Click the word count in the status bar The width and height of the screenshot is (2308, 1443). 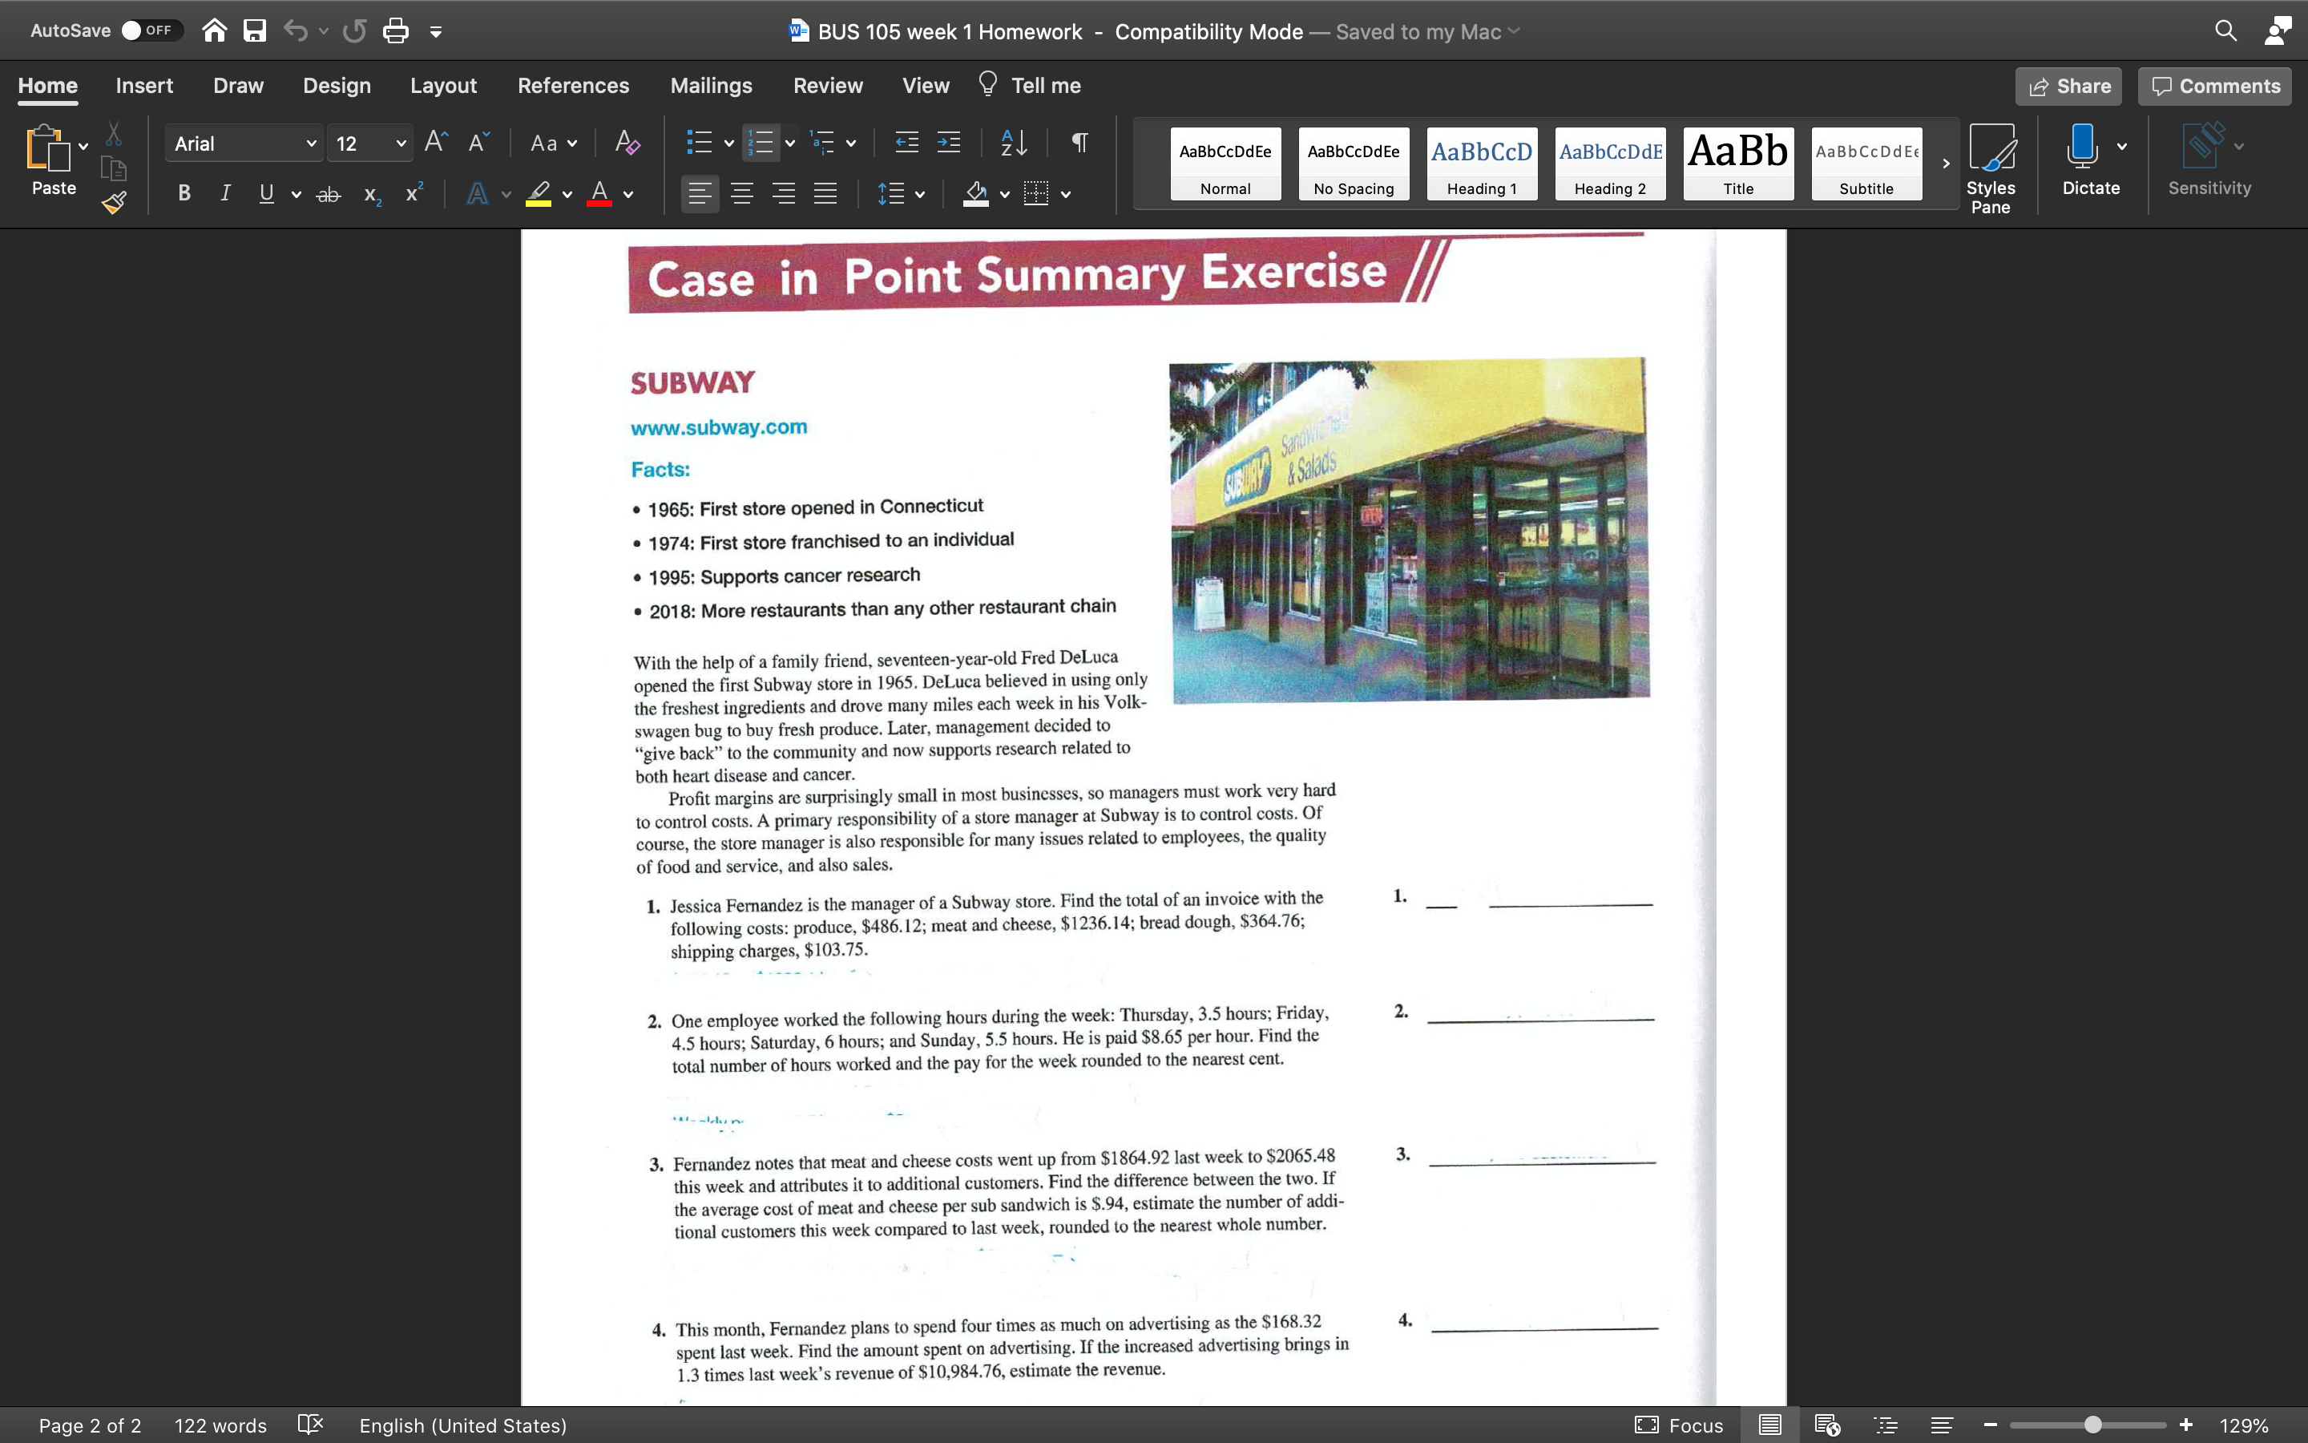pos(220,1425)
